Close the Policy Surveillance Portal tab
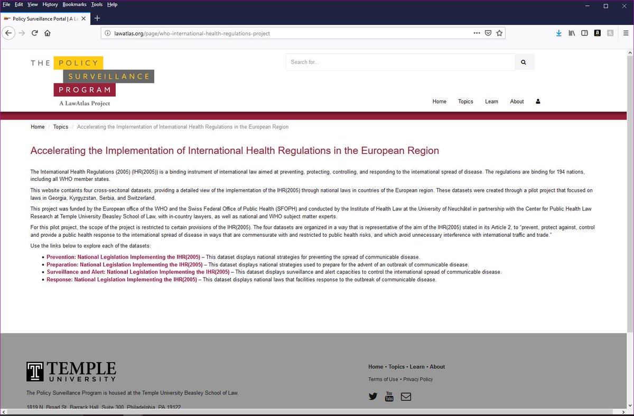The width and height of the screenshot is (634, 416). (x=83, y=19)
